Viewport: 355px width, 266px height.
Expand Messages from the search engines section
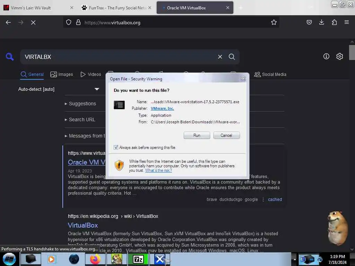pos(85,136)
